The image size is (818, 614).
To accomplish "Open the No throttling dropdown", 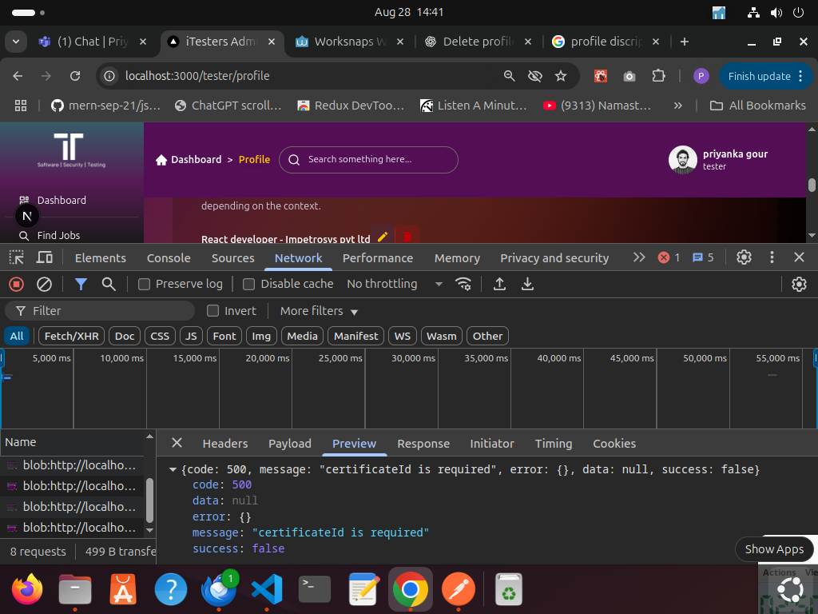I will pyautogui.click(x=394, y=284).
